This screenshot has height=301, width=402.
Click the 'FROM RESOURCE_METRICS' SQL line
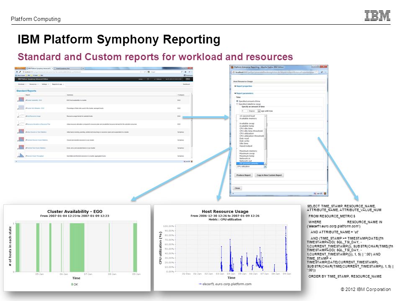coord(332,216)
